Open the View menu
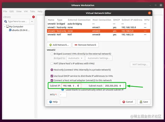The height and width of the screenshot is (122, 165). [19, 11]
